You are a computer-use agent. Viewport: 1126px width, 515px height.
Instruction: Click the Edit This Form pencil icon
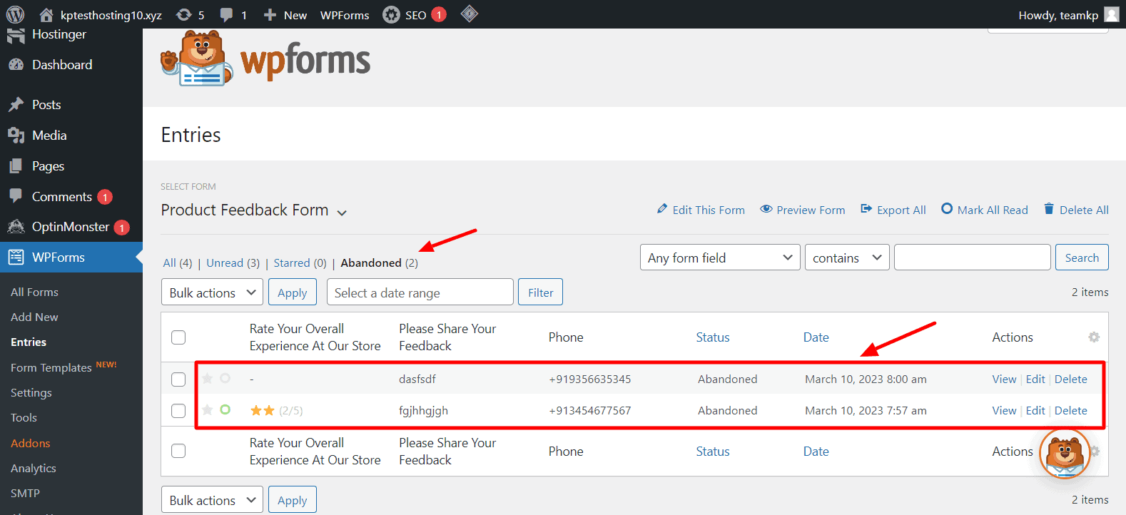pyautogui.click(x=662, y=209)
